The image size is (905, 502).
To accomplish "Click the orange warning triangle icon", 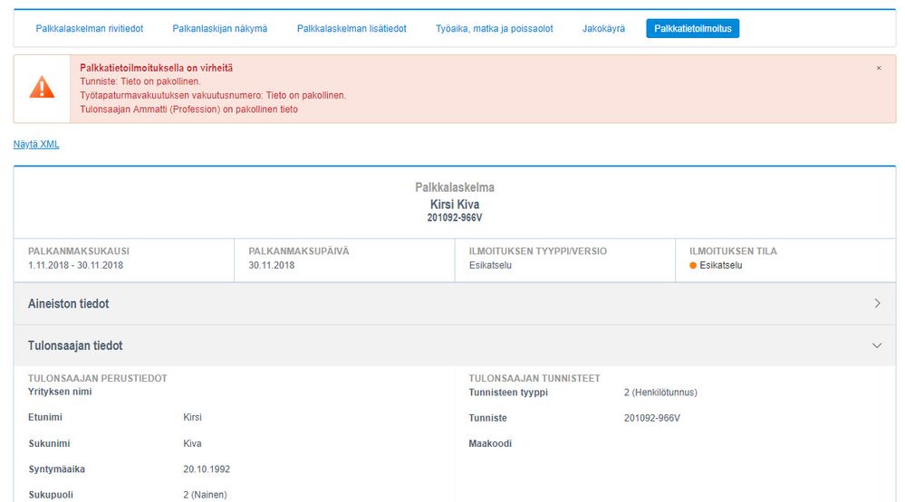I will (x=42, y=88).
